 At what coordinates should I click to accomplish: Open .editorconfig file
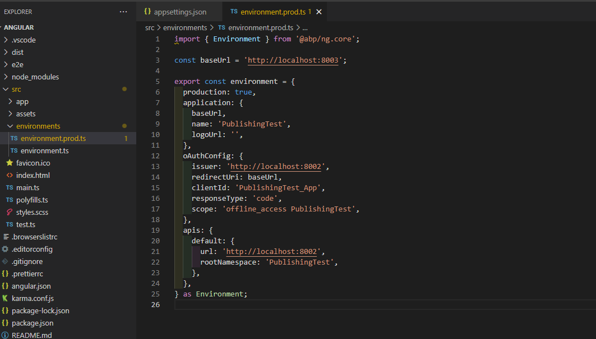(x=32, y=249)
